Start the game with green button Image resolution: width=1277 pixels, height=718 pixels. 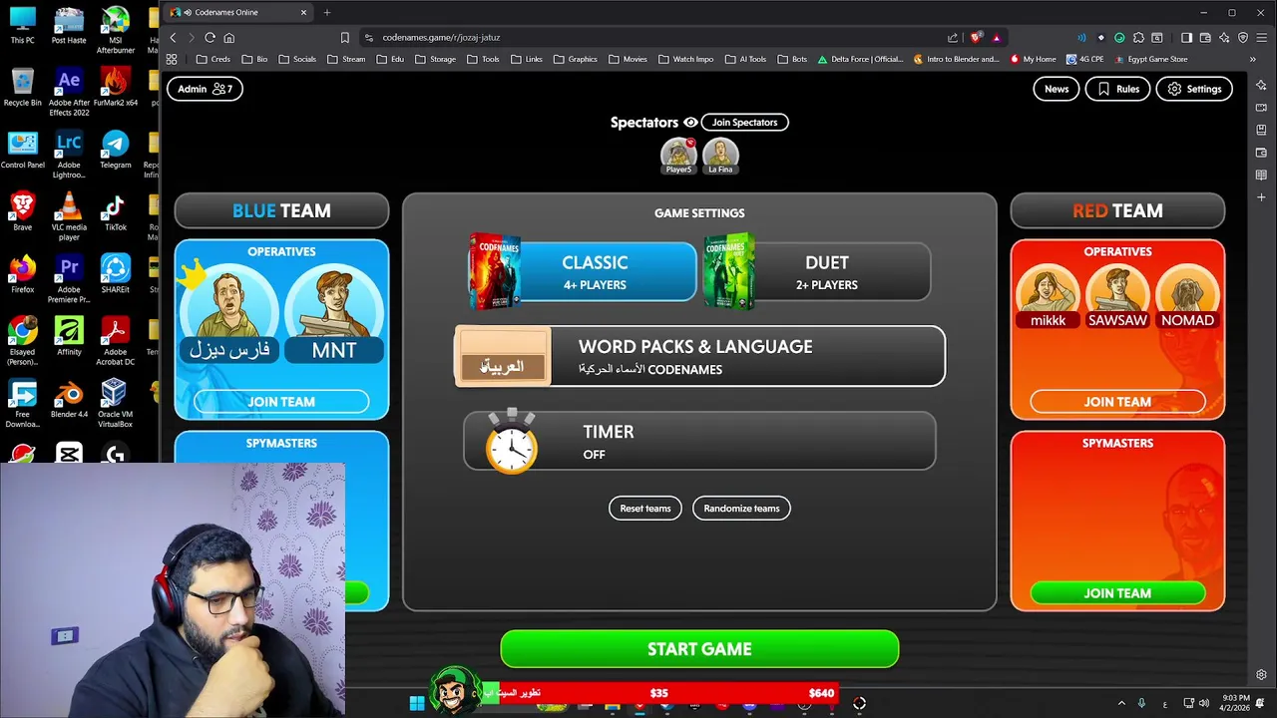pos(699,649)
